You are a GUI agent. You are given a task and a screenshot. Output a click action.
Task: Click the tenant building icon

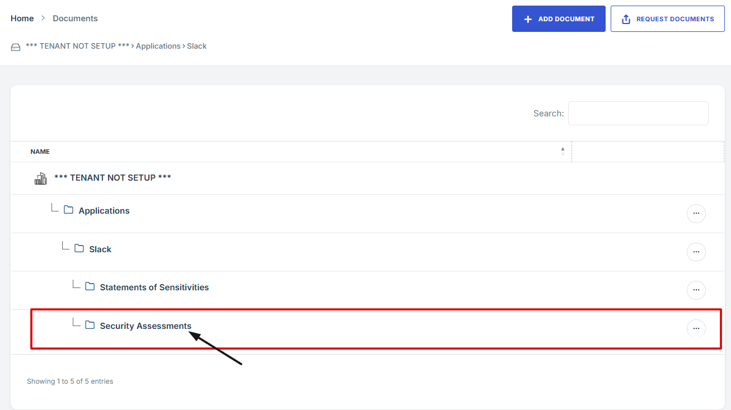40,178
